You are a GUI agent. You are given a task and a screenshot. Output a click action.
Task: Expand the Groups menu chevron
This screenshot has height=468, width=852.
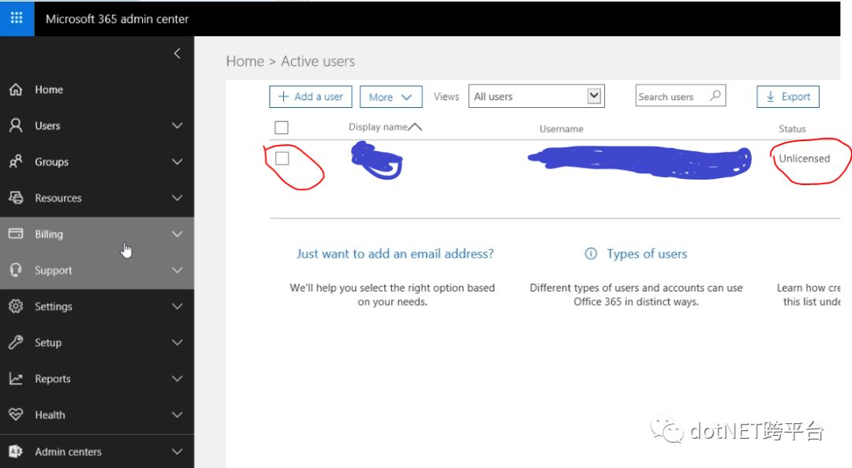click(x=177, y=162)
